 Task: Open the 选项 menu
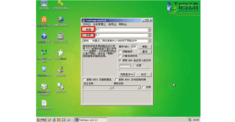coord(112,24)
